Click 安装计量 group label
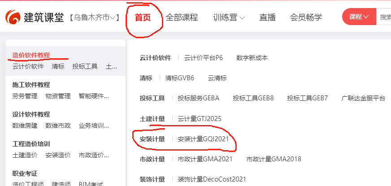 tap(152, 139)
